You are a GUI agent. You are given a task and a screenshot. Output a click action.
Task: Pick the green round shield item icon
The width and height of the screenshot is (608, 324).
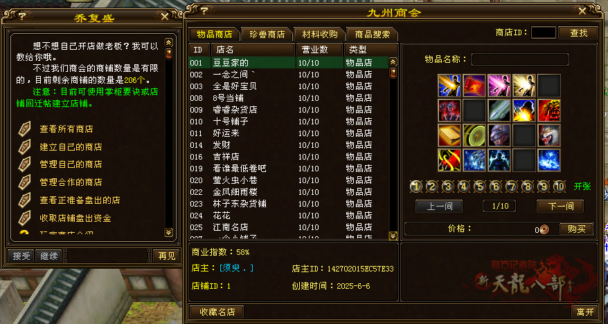pos(474,135)
